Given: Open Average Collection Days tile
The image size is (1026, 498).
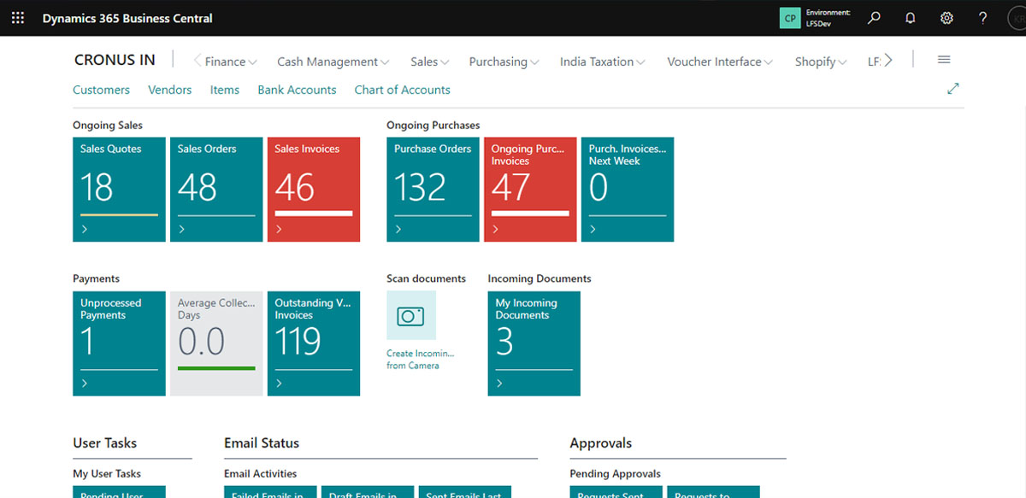Looking at the screenshot, I should (x=216, y=343).
